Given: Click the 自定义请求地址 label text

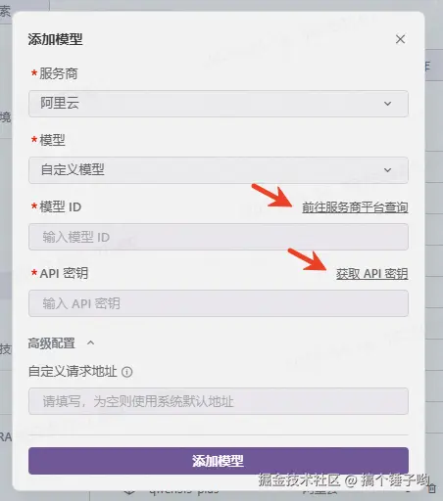Looking at the screenshot, I should pyautogui.click(x=73, y=371).
